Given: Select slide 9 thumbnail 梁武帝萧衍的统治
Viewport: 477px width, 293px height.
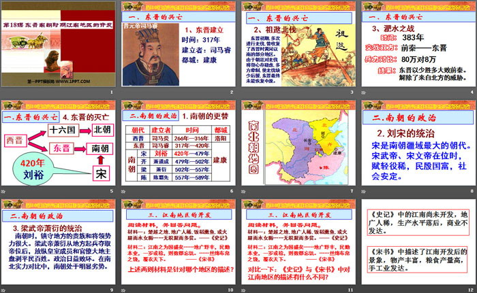Looking at the screenshot, I should point(58,242).
